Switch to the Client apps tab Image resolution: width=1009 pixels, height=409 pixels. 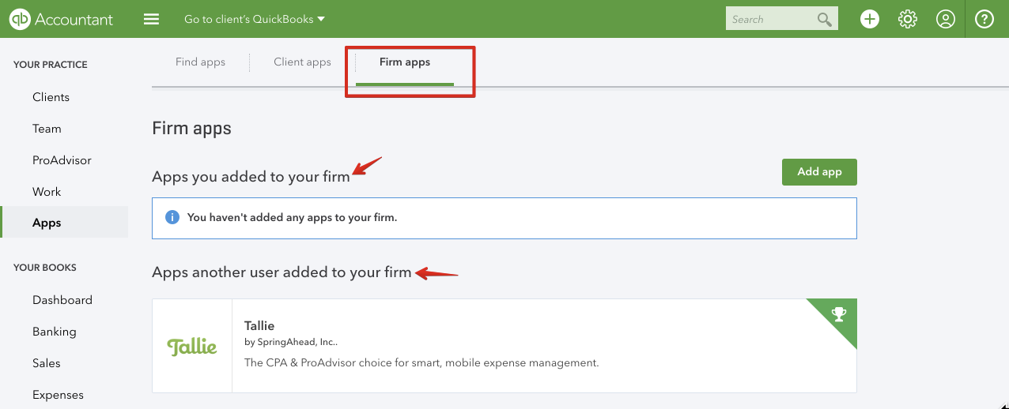302,62
